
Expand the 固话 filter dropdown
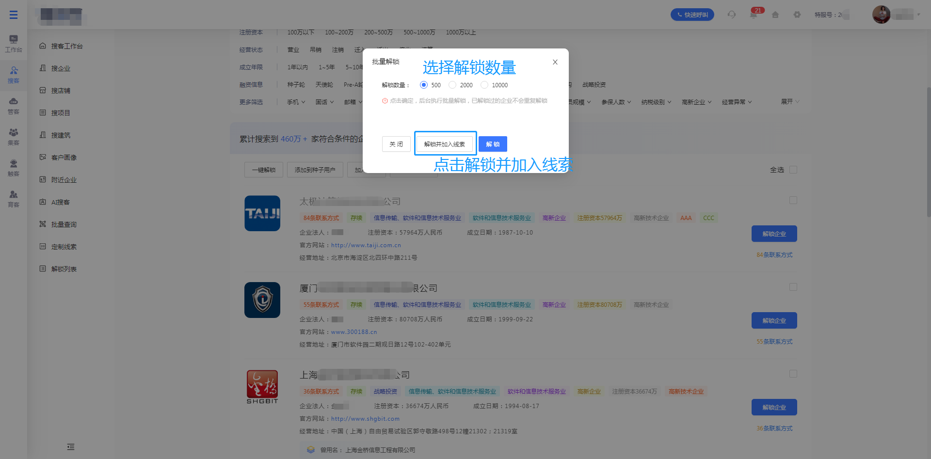[x=324, y=102]
